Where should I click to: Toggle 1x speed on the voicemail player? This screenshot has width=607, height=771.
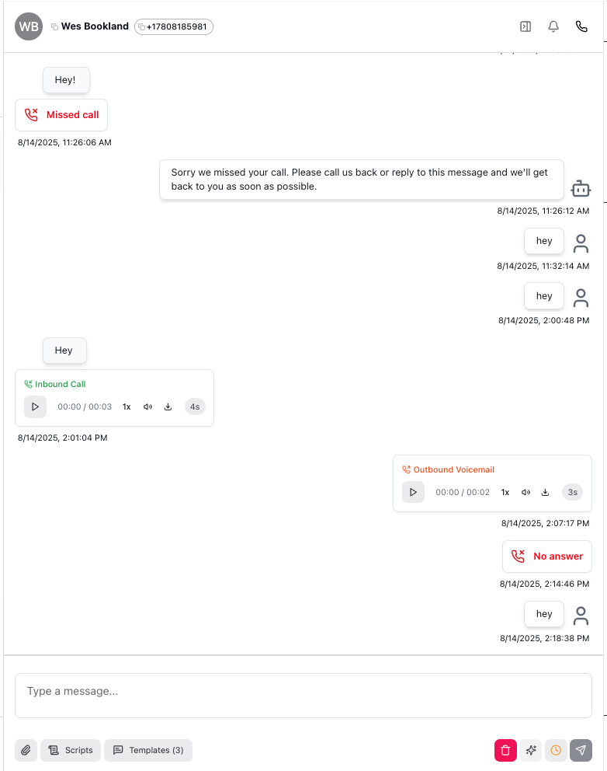pos(505,492)
